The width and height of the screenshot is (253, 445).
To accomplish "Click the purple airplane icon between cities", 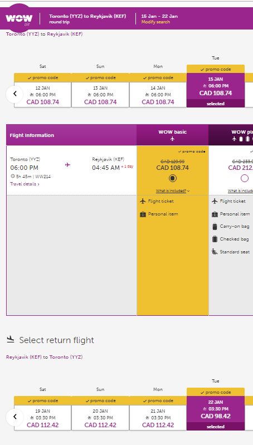I will click(x=67, y=165).
